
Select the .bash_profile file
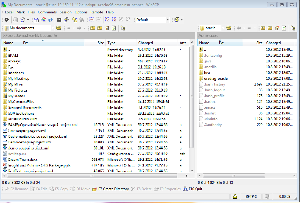214,96
